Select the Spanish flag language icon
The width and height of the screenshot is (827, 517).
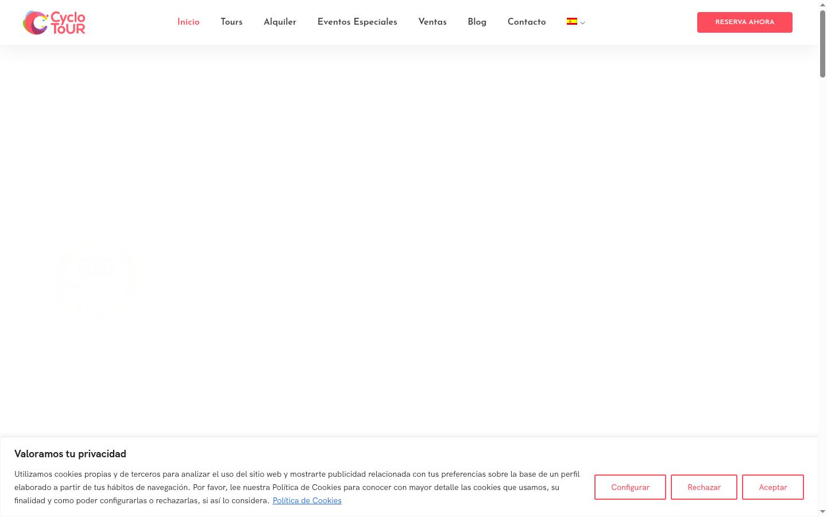tap(572, 22)
